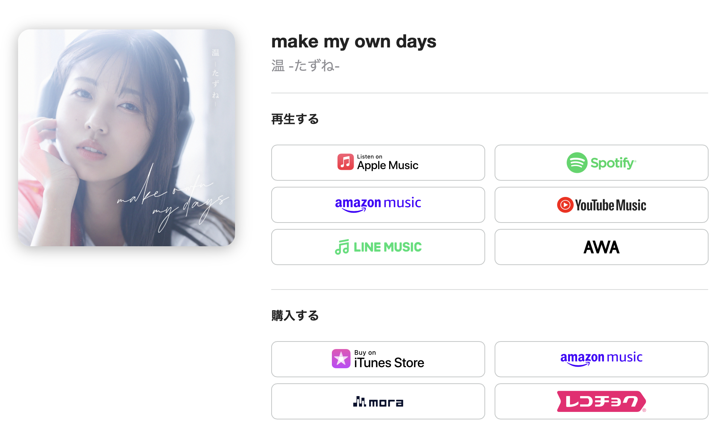724x433 pixels.
Task: Click the purple iTunes Store star icon
Action: pos(341,358)
